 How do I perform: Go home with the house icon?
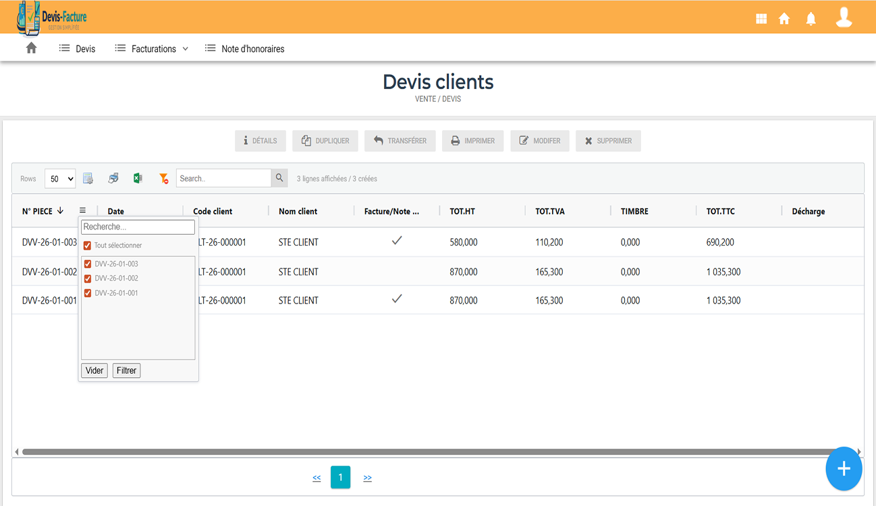pyautogui.click(x=784, y=18)
